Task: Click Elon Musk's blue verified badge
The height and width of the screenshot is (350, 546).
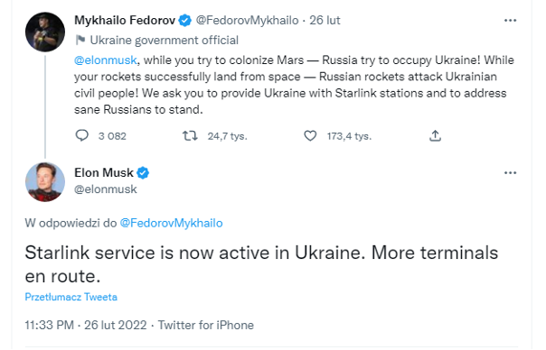Action: pos(143,172)
